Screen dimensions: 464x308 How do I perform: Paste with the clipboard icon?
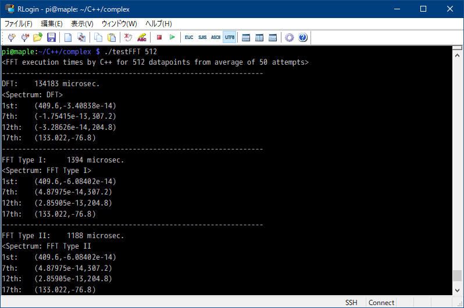pyautogui.click(x=112, y=37)
